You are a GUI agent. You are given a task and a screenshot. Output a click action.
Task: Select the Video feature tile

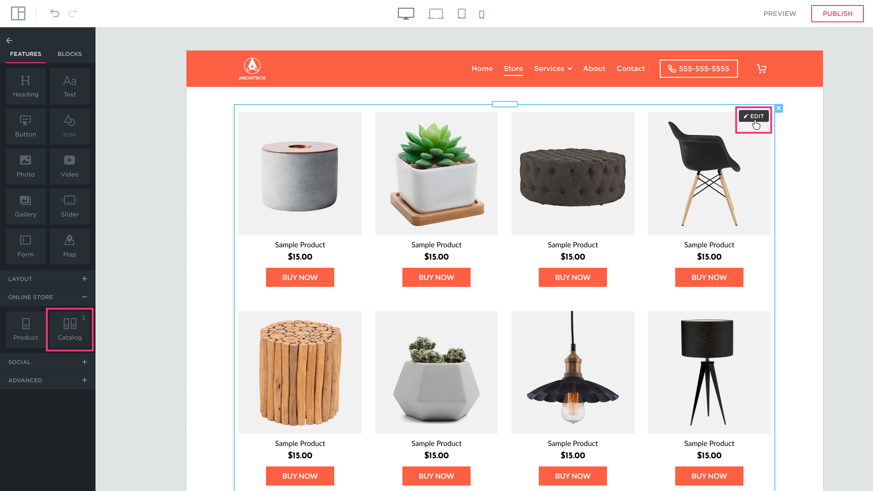pos(70,166)
